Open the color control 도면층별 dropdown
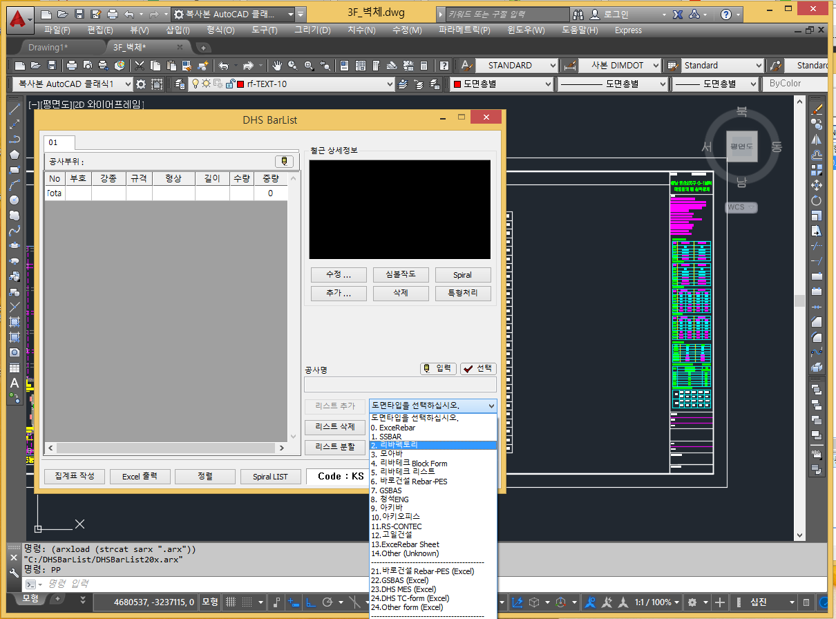The image size is (836, 619). 502,84
